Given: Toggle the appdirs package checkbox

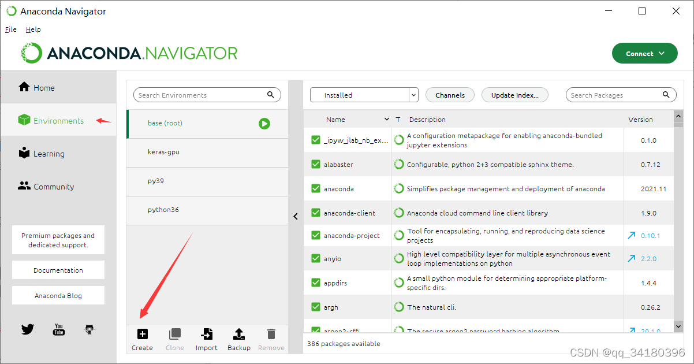Looking at the screenshot, I should coord(316,283).
